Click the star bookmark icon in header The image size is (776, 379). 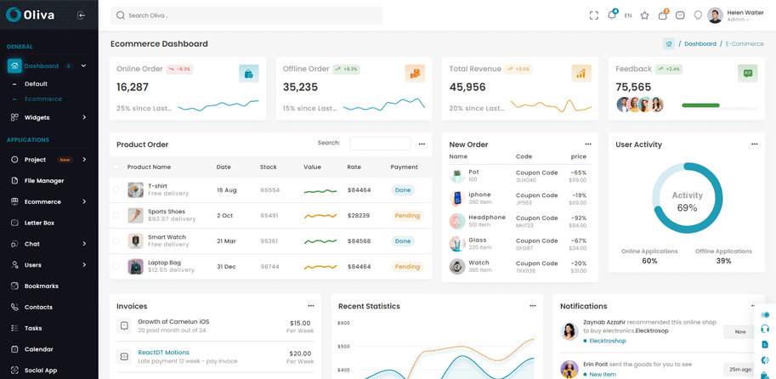(x=644, y=15)
